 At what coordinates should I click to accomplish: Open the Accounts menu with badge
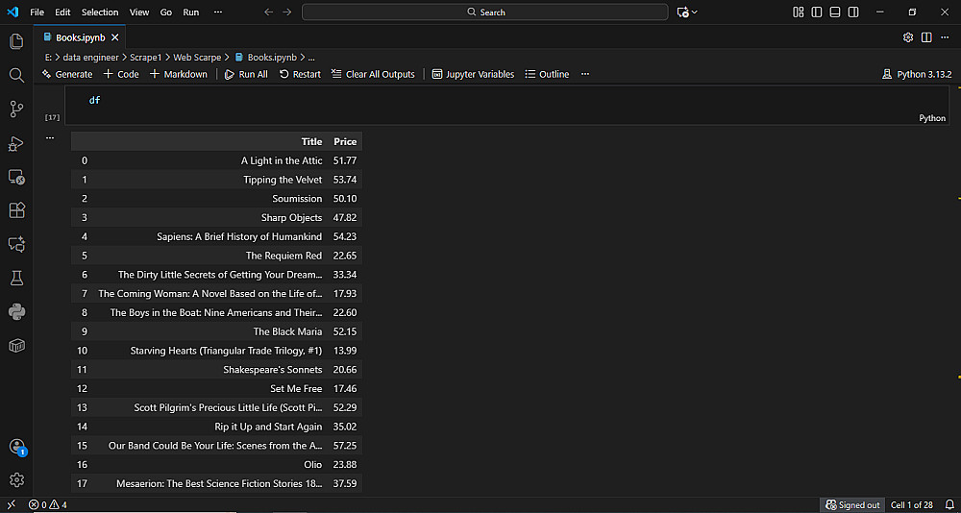pos(17,447)
